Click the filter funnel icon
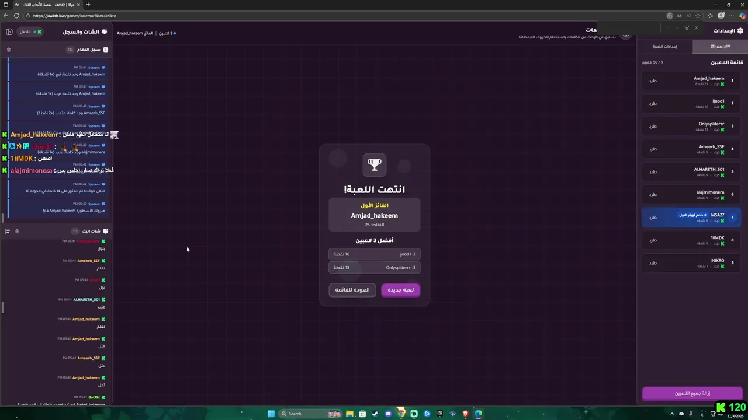 pyautogui.click(x=687, y=27)
